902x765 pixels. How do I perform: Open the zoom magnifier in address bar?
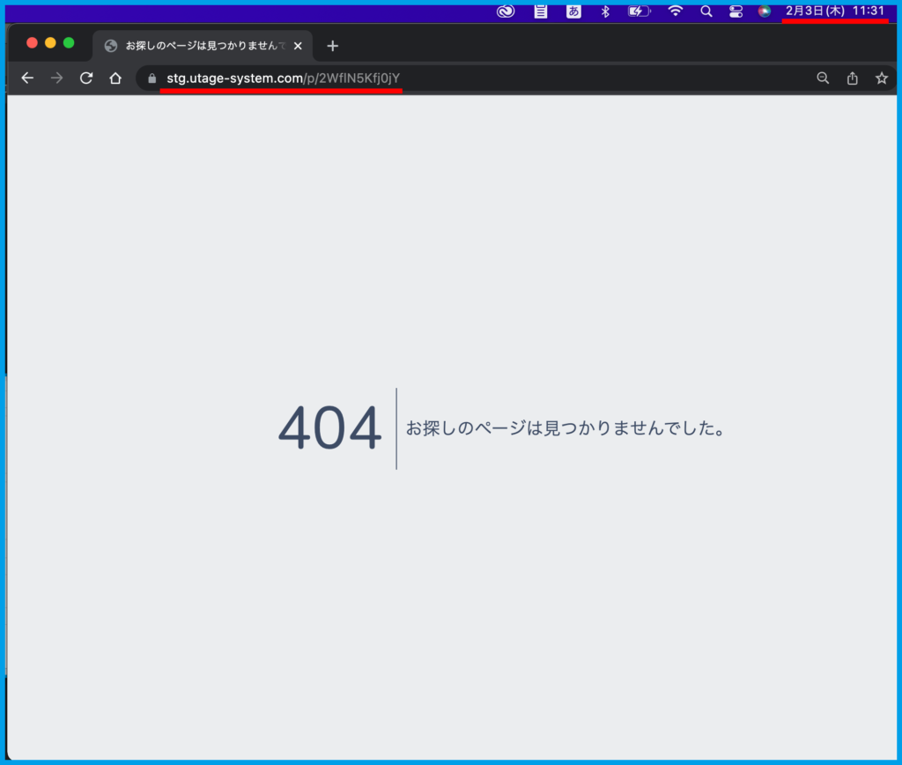[823, 78]
